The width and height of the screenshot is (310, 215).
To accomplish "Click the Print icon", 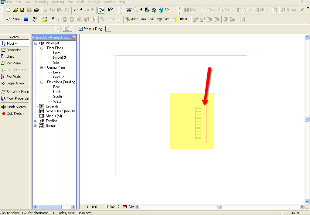I will pyautogui.click(x=36, y=10).
